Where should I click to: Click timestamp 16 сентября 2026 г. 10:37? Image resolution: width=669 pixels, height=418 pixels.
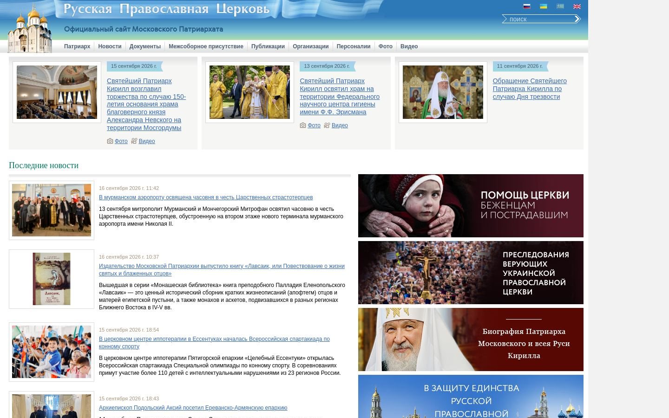[x=129, y=257]
